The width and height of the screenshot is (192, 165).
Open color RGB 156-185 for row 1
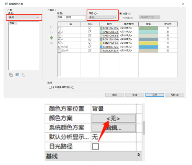pos(109,28)
